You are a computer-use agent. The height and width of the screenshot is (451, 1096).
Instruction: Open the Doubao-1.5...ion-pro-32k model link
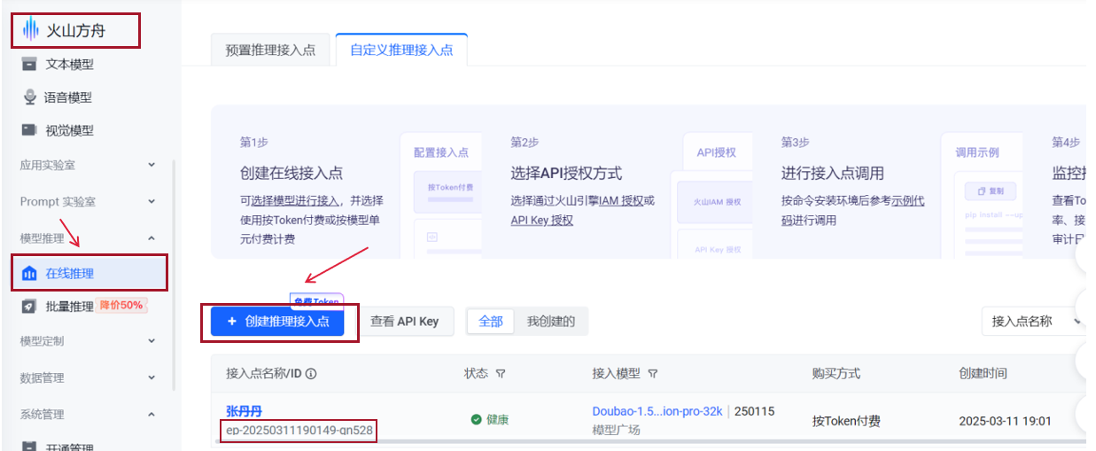(657, 411)
